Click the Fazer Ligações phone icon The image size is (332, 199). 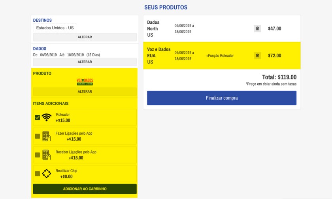(47, 136)
